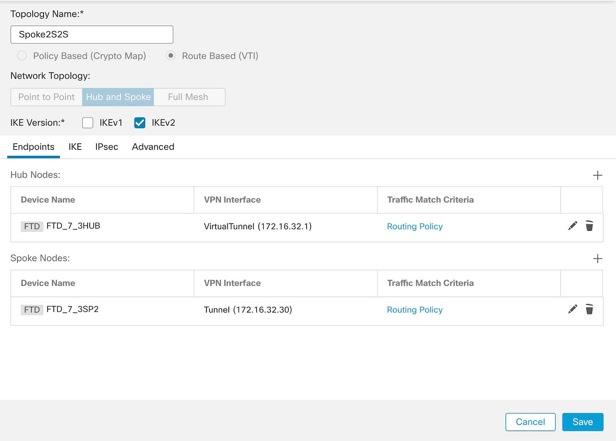This screenshot has height=441, width=616.
Task: Cancel the topology configuration
Action: [x=530, y=422]
